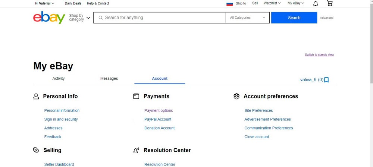Click the Ship to text
The width and height of the screenshot is (373, 167).
[241, 3]
